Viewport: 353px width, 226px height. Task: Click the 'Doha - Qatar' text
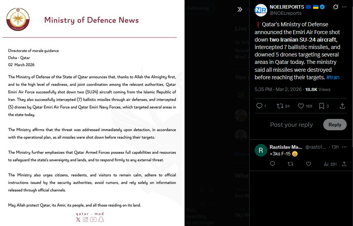(19, 58)
